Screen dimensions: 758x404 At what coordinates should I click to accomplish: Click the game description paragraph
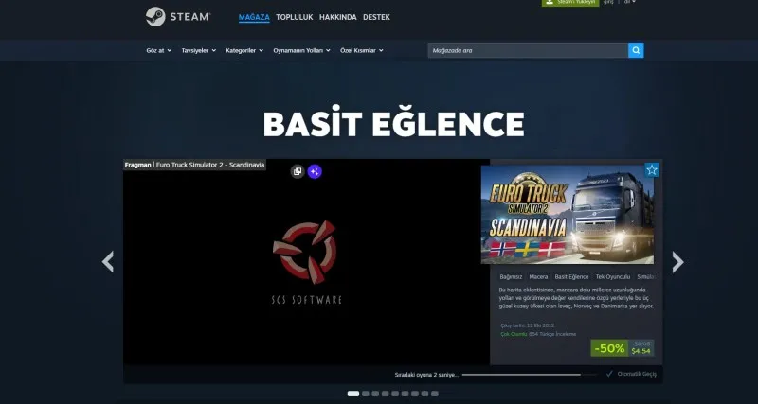(x=576, y=298)
